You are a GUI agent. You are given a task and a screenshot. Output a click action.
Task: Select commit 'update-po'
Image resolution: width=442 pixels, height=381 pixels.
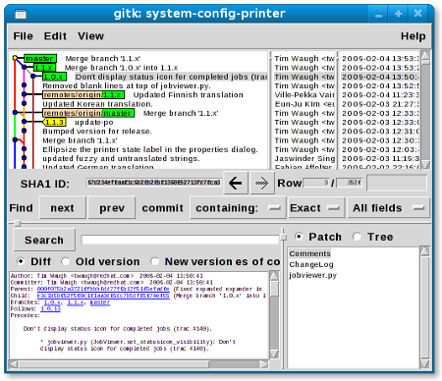tap(94, 123)
